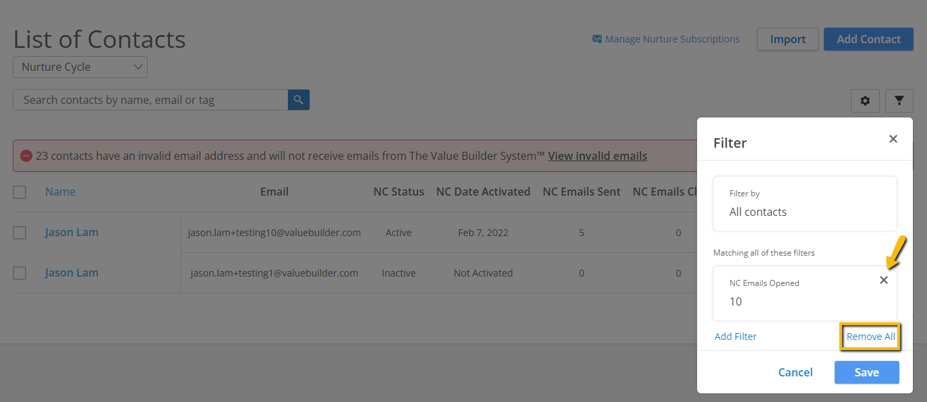Viewport: 927px width, 402px height.
Task: Check the box for testing1 contact
Action: [20, 273]
